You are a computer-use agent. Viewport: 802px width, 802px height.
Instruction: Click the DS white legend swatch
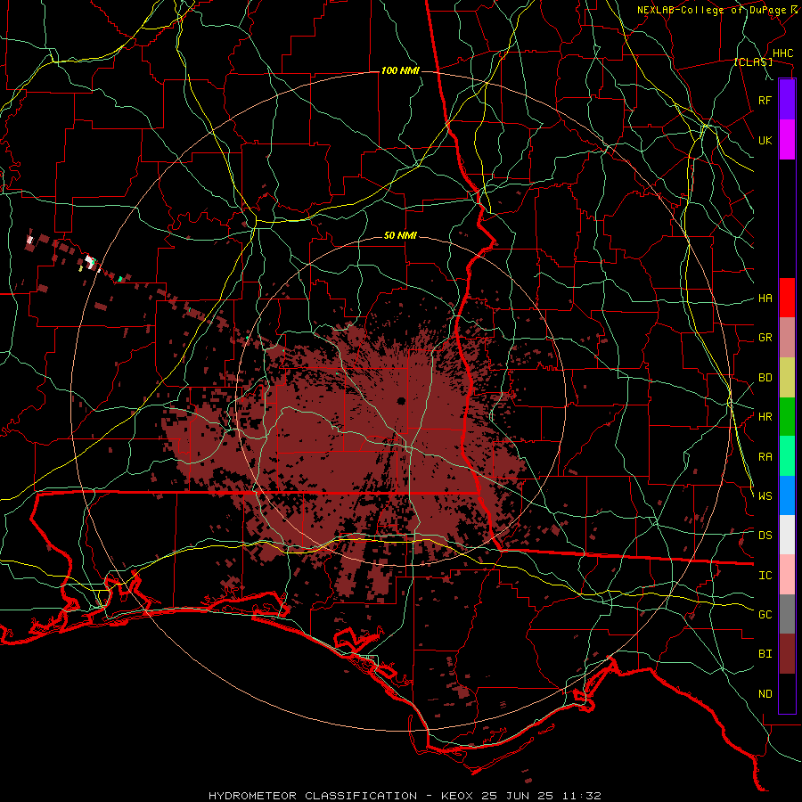pyautogui.click(x=787, y=535)
